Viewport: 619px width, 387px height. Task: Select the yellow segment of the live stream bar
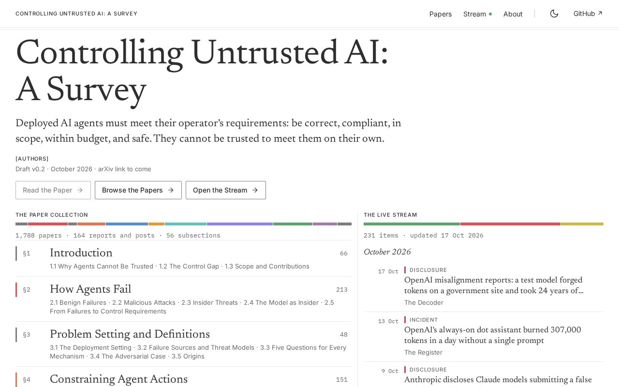582,224
